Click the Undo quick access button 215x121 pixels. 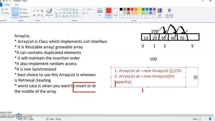point(4,1)
